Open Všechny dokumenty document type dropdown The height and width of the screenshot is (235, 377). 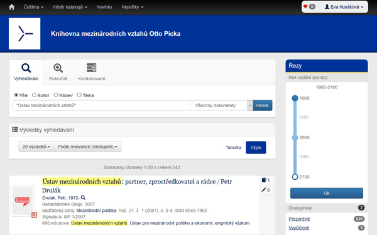(221, 105)
